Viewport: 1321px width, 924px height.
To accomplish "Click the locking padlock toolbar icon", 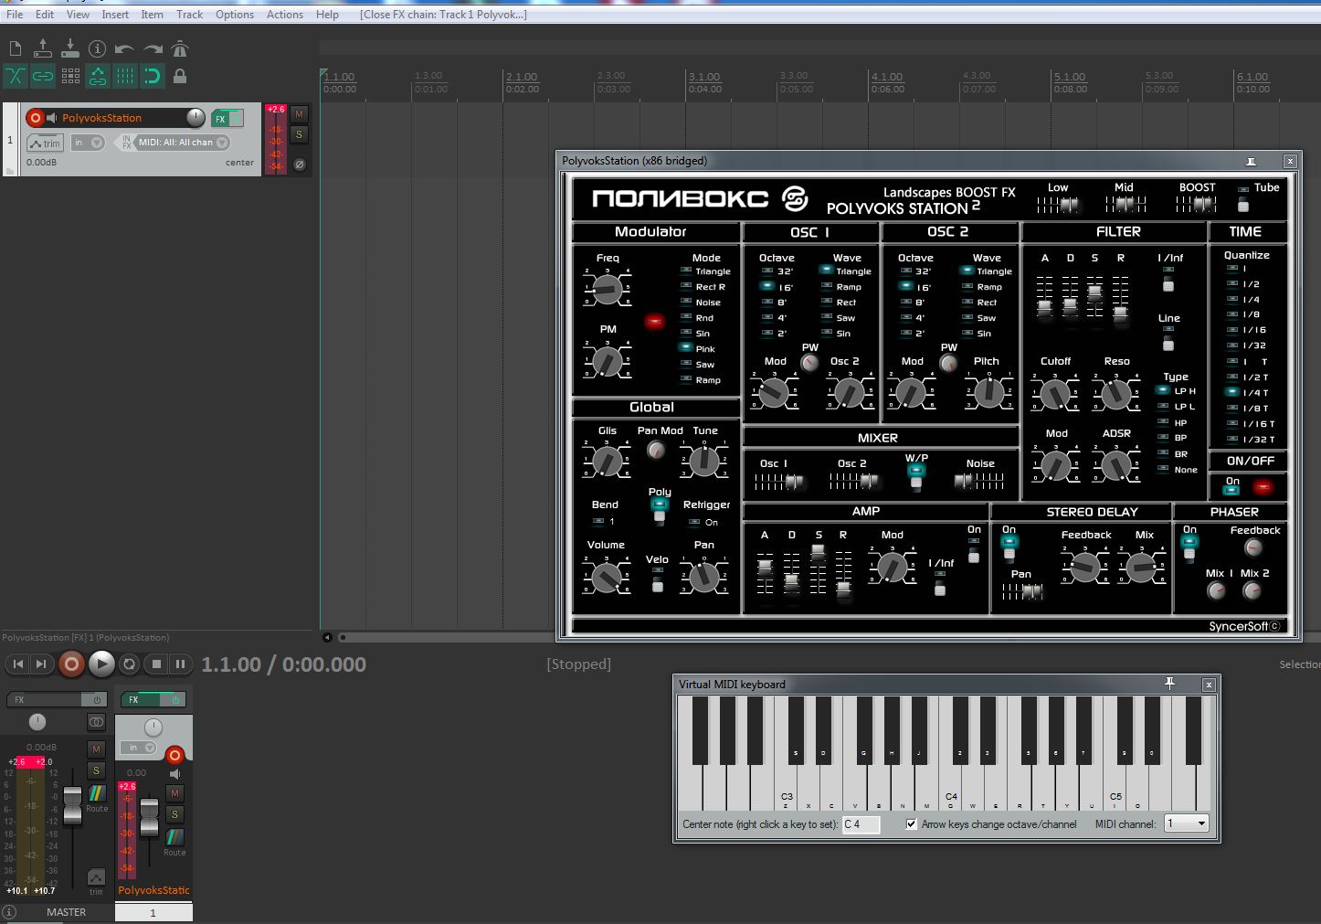I will 180,76.
